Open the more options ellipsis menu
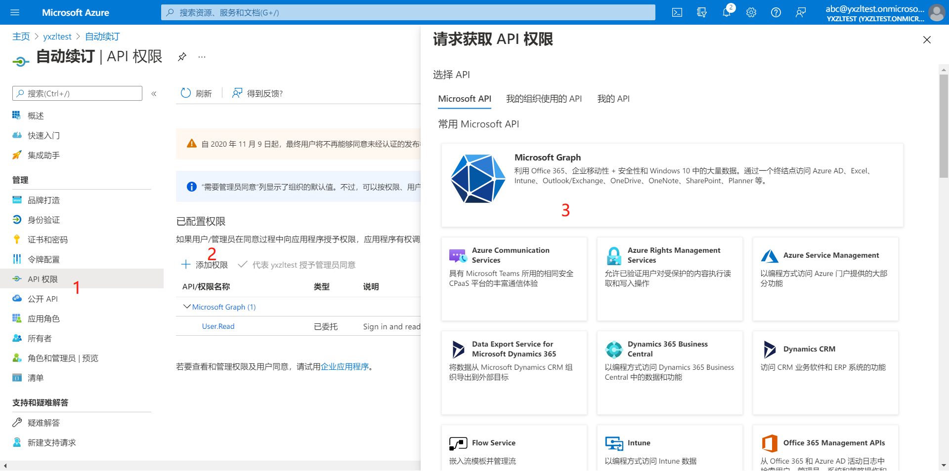Screen dimensions: 949x471 click(202, 57)
